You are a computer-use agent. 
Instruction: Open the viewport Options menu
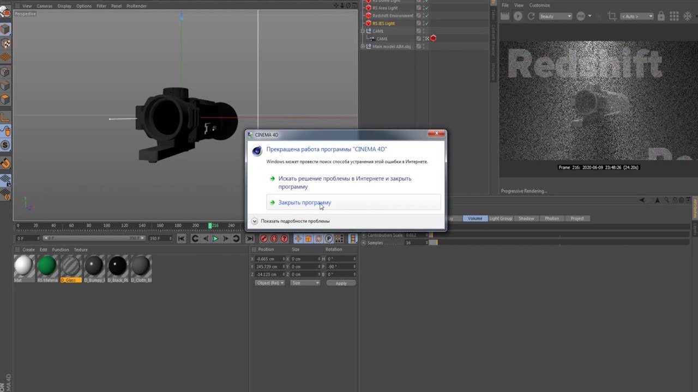(84, 6)
